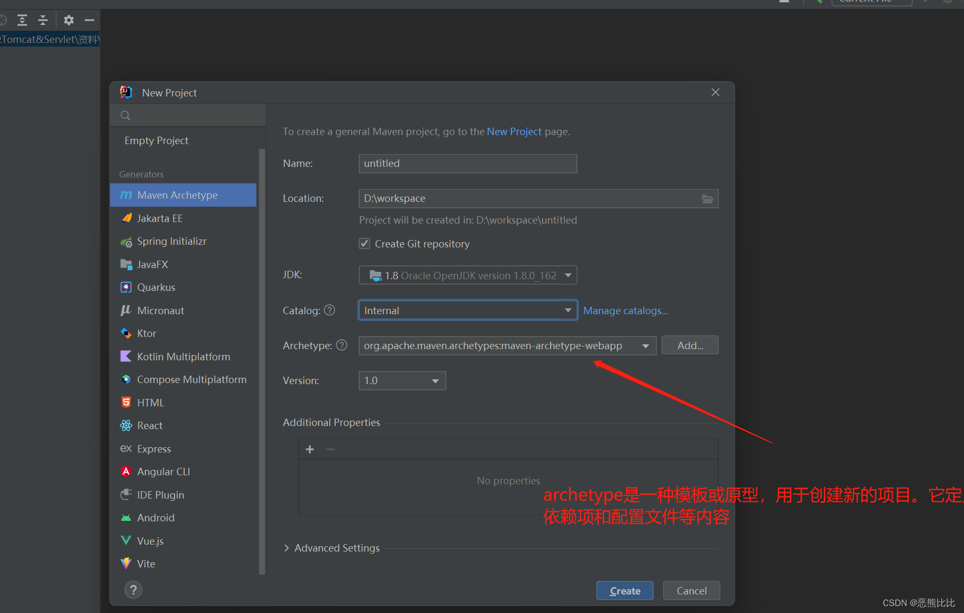Select the Maven Archetype generator
The width and height of the screenshot is (964, 613).
click(x=183, y=195)
